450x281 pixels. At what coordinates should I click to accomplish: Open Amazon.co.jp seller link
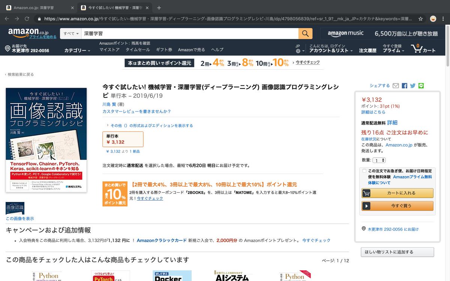pyautogui.click(x=399, y=145)
